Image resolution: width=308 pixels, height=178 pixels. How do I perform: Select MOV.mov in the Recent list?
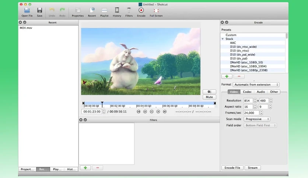26,28
